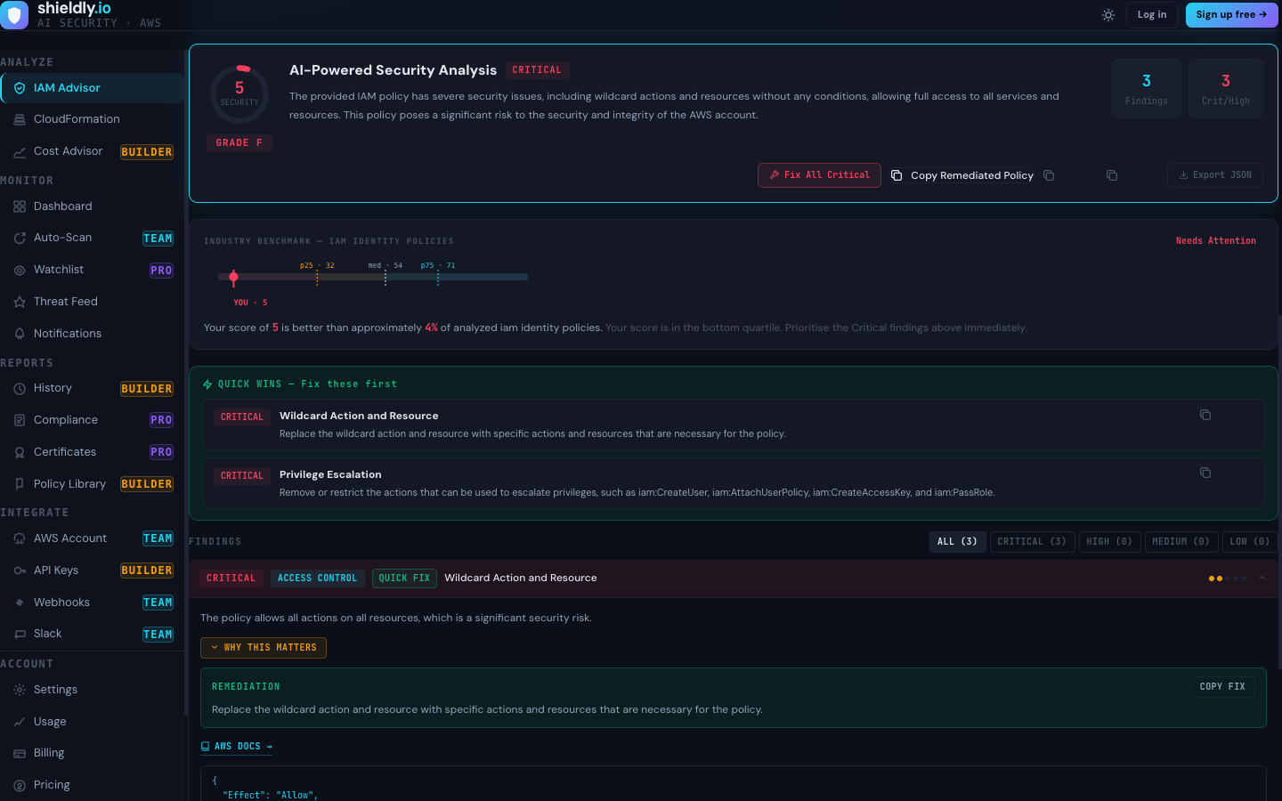Click the Pricing tag icon
The width and height of the screenshot is (1282, 801).
20,785
